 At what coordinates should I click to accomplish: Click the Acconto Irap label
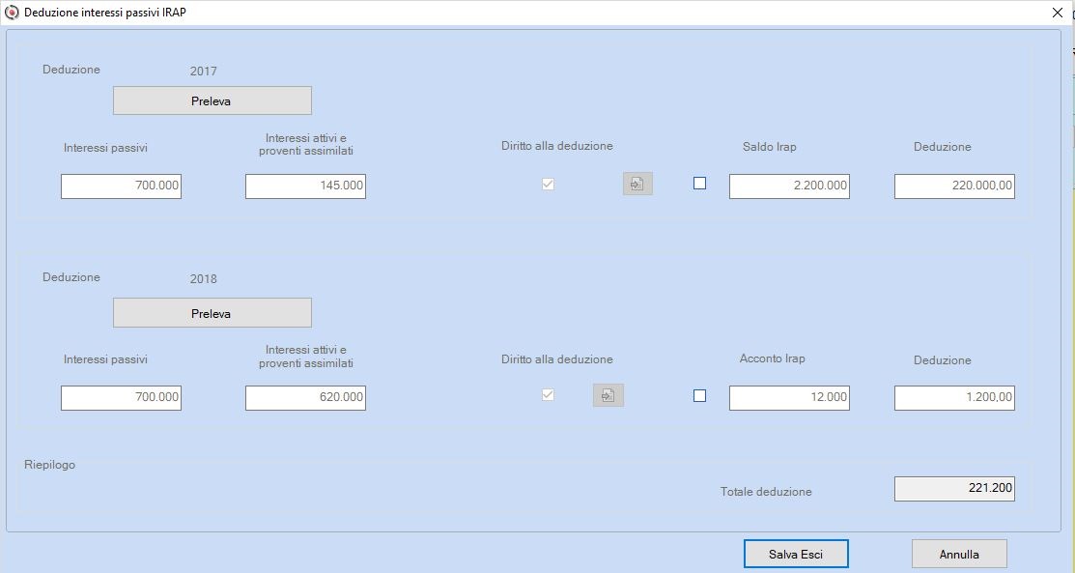tap(773, 358)
